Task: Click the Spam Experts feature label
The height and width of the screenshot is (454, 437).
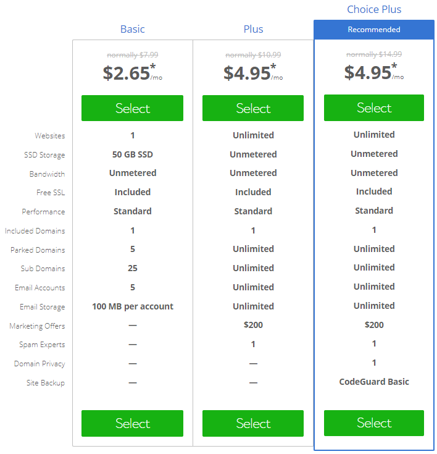Action: [x=42, y=345]
